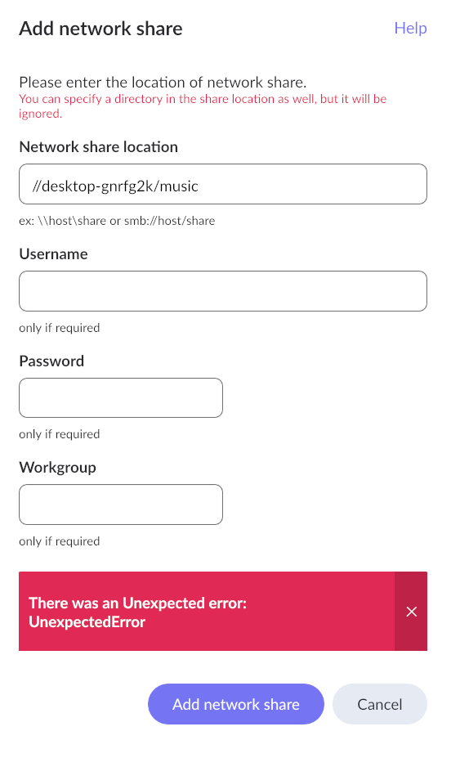Click 'only if required' hint under Password
The width and height of the screenshot is (451, 758).
coord(60,434)
